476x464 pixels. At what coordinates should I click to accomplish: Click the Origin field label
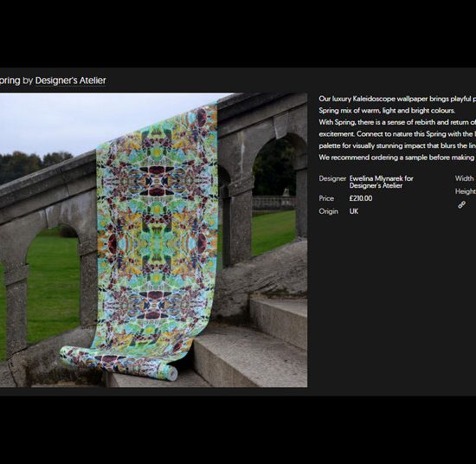point(328,211)
